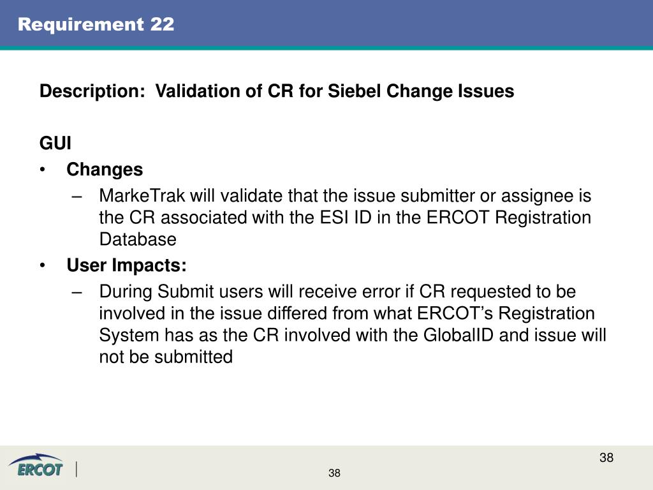Select the Requirement 22 slide title
The height and width of the screenshot is (490, 653).
[96, 24]
